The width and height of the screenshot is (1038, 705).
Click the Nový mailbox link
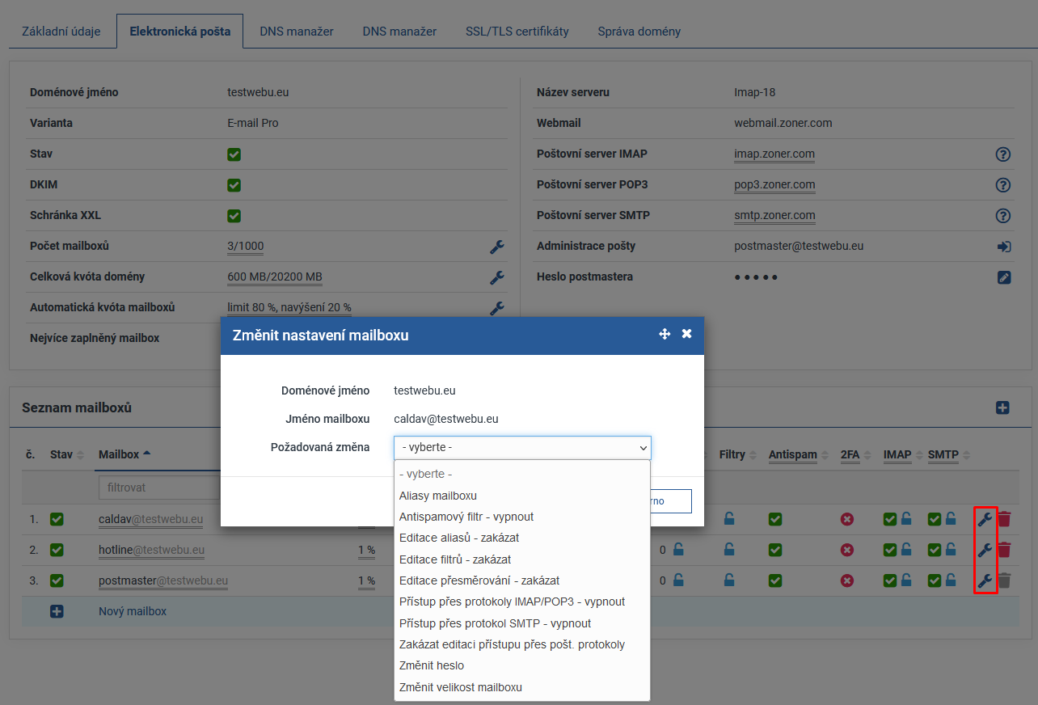133,611
